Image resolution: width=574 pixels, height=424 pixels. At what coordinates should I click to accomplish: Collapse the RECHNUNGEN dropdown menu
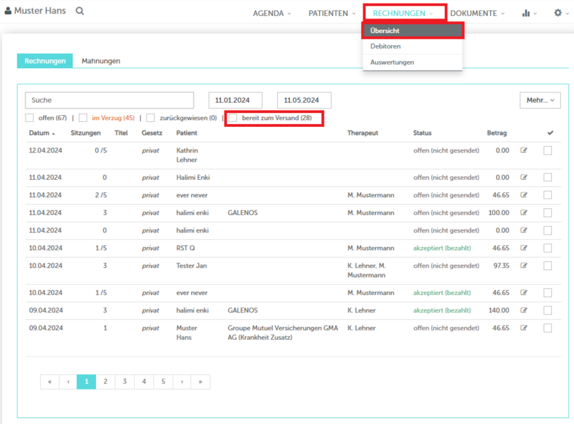coord(403,13)
